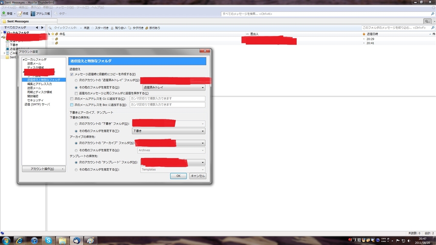Open the Get Mail (受信) dropdown arrow

pos(15,14)
